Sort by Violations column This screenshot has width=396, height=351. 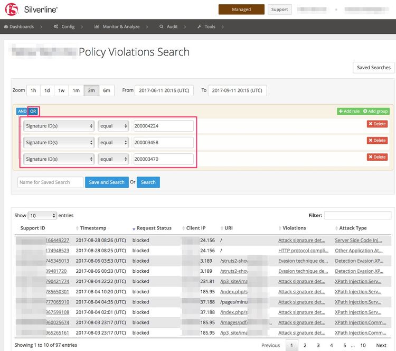(294, 228)
